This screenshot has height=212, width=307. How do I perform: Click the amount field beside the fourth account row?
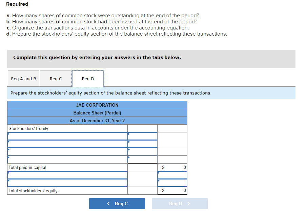142,159
